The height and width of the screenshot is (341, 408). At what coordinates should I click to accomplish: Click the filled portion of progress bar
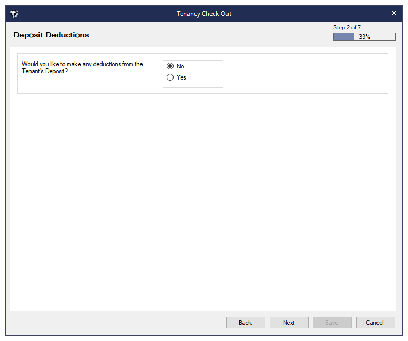click(x=343, y=37)
